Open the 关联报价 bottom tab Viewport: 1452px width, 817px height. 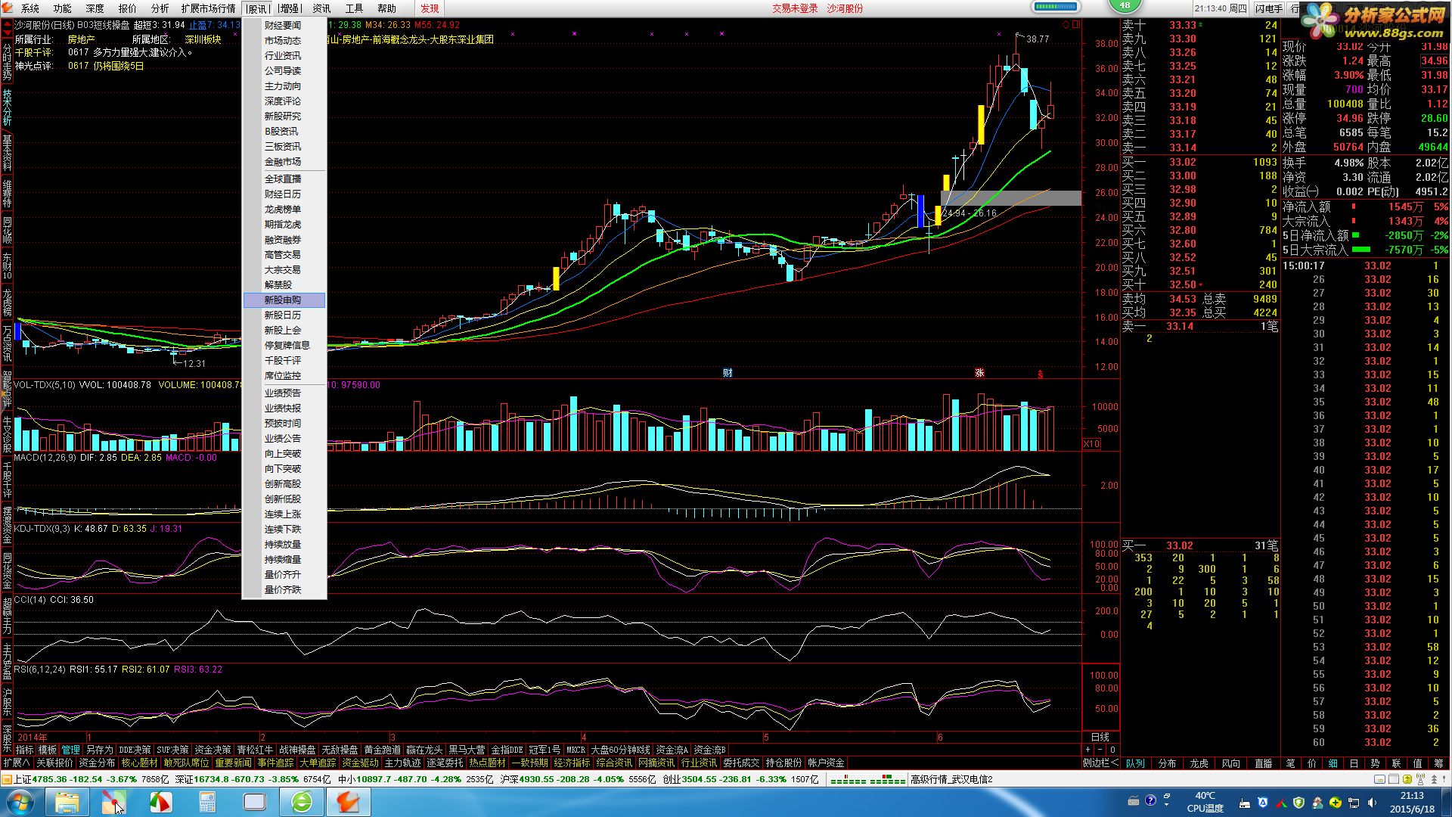pos(54,763)
